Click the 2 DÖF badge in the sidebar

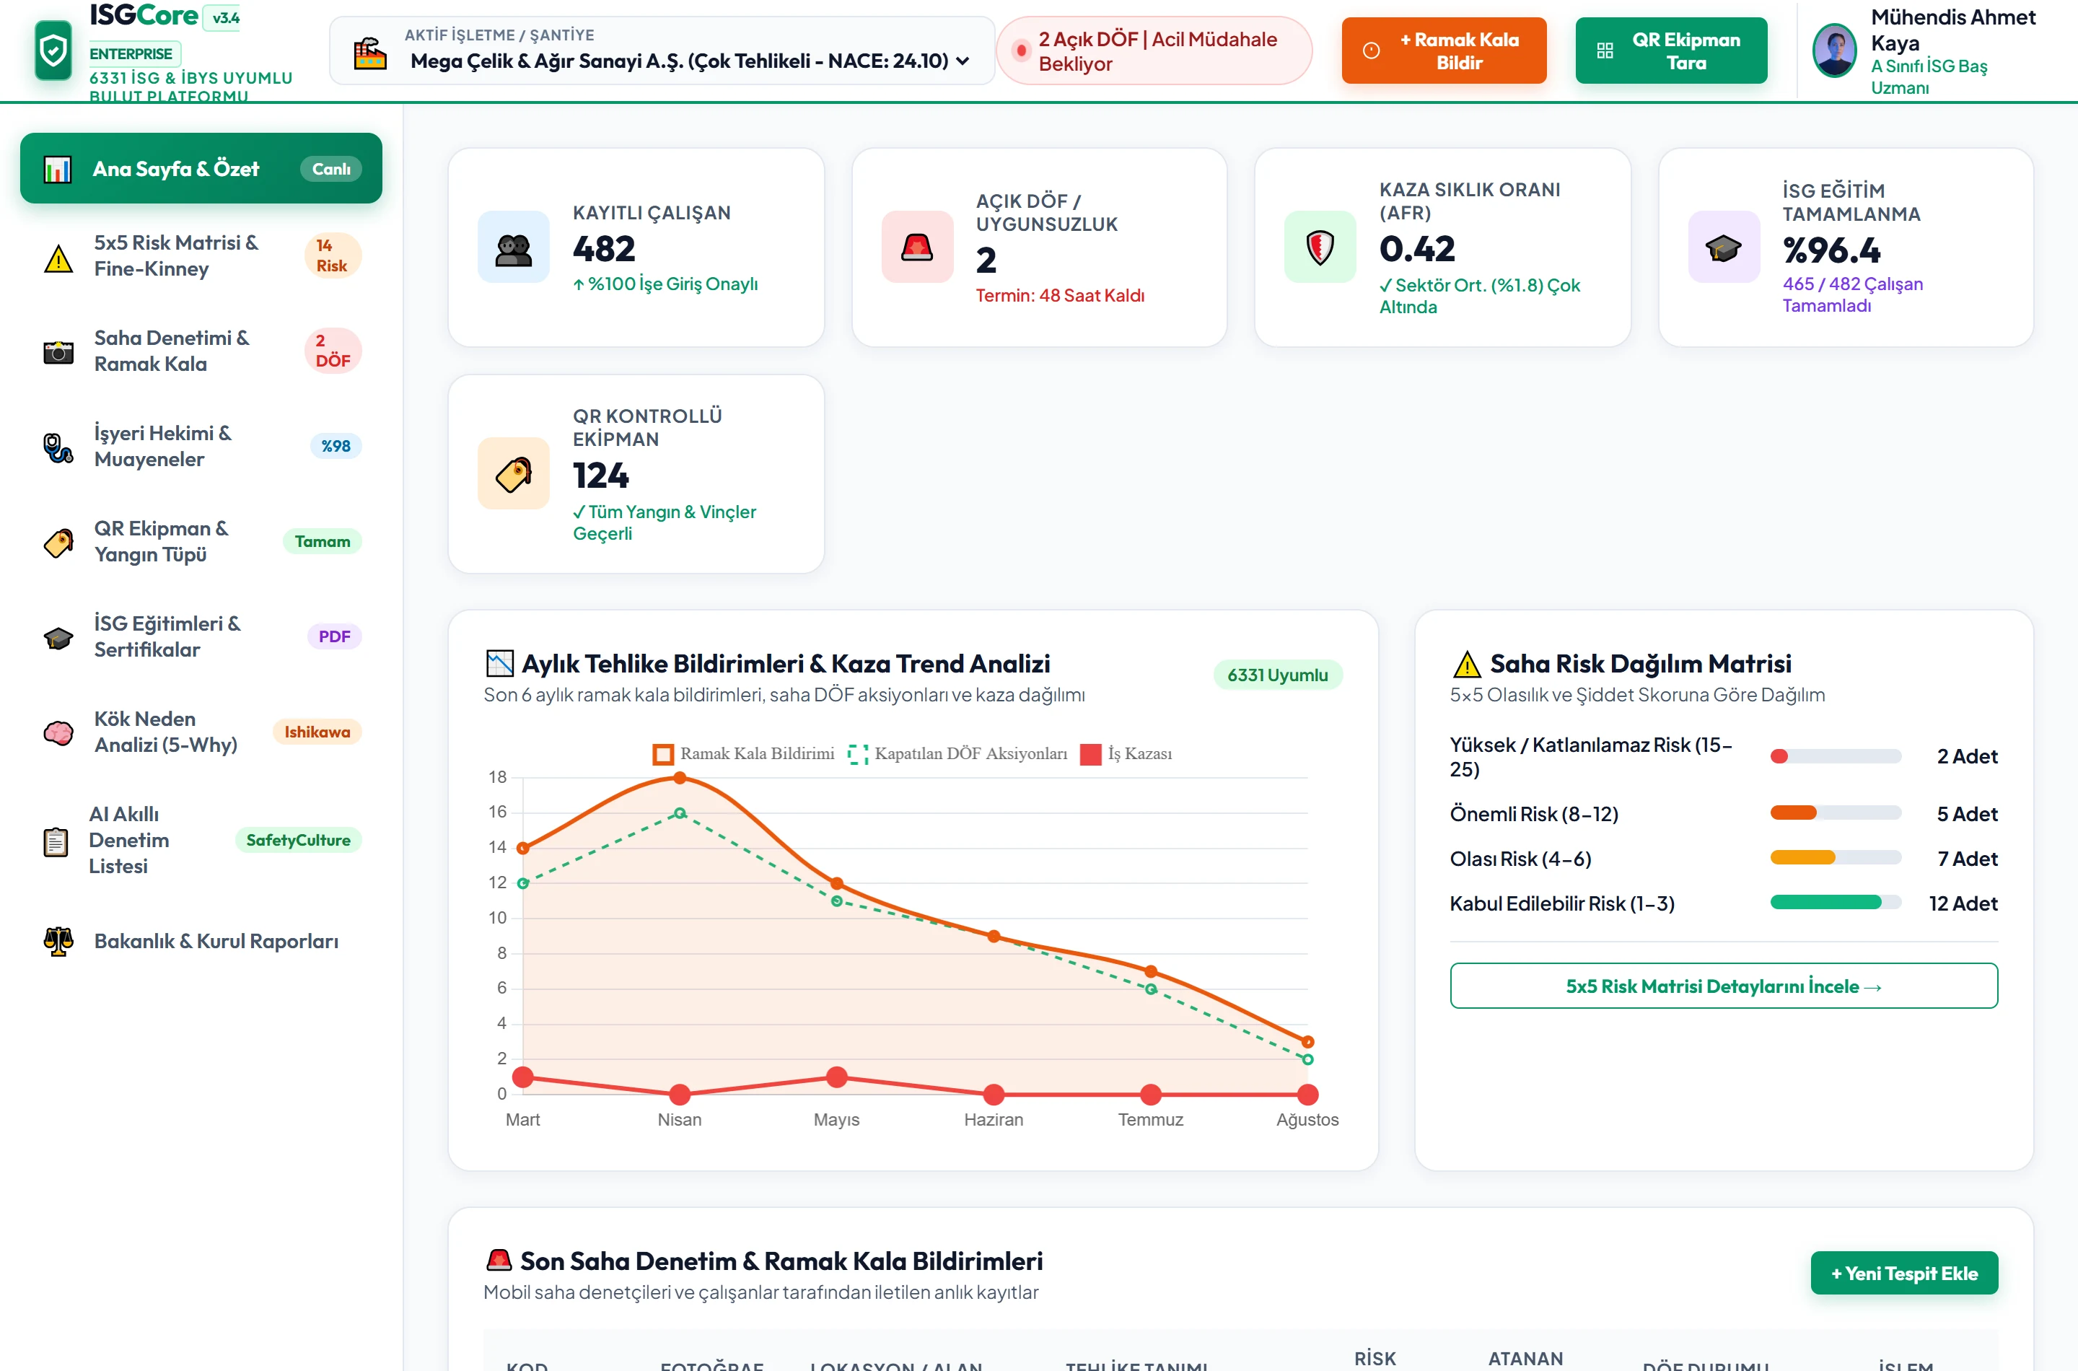coord(332,351)
